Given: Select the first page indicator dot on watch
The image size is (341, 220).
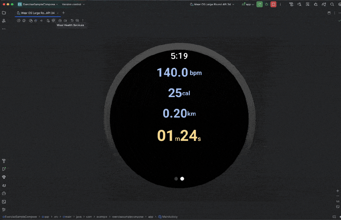Looking at the screenshot, I should 176,179.
